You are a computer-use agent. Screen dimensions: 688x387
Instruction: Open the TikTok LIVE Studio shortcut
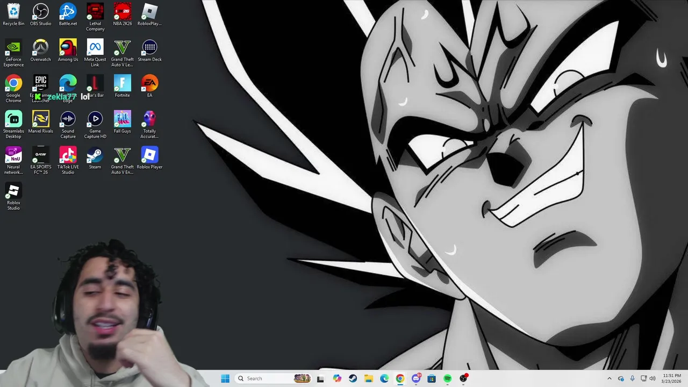68,160
